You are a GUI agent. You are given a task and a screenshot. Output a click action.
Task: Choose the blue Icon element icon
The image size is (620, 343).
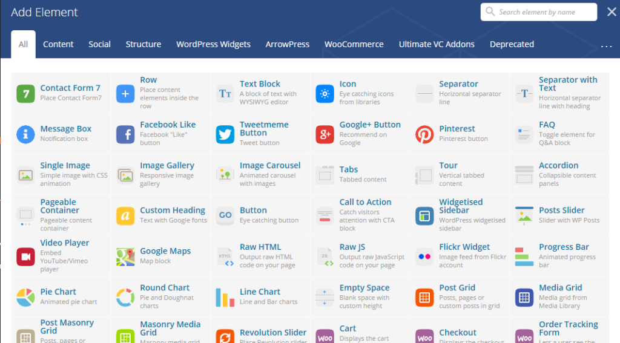[325, 94]
